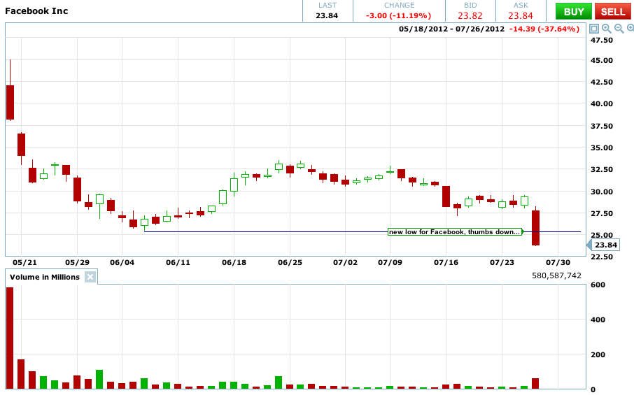Viewport: 634px width, 395px height.
Task: Click the red SELL button
Action: pos(612,11)
